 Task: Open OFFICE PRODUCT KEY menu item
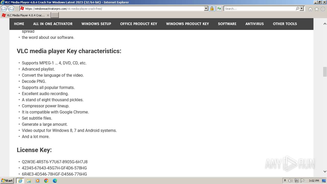coord(139,24)
